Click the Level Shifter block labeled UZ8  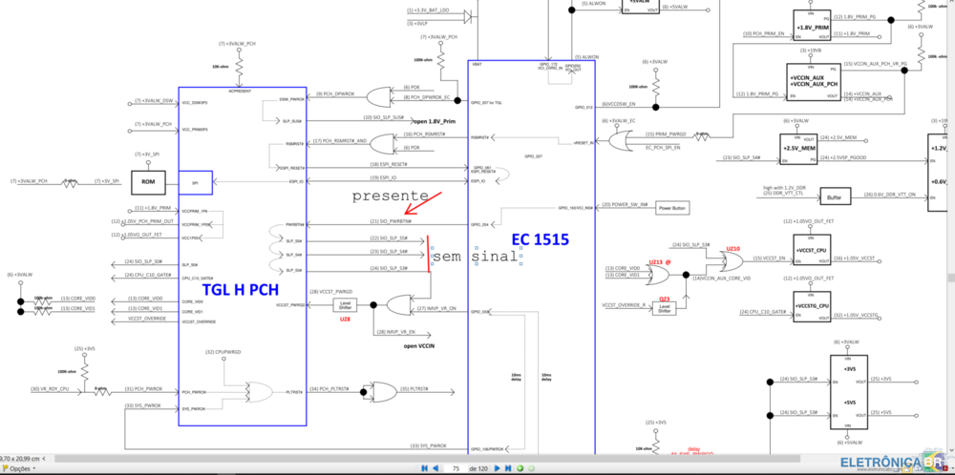346,305
